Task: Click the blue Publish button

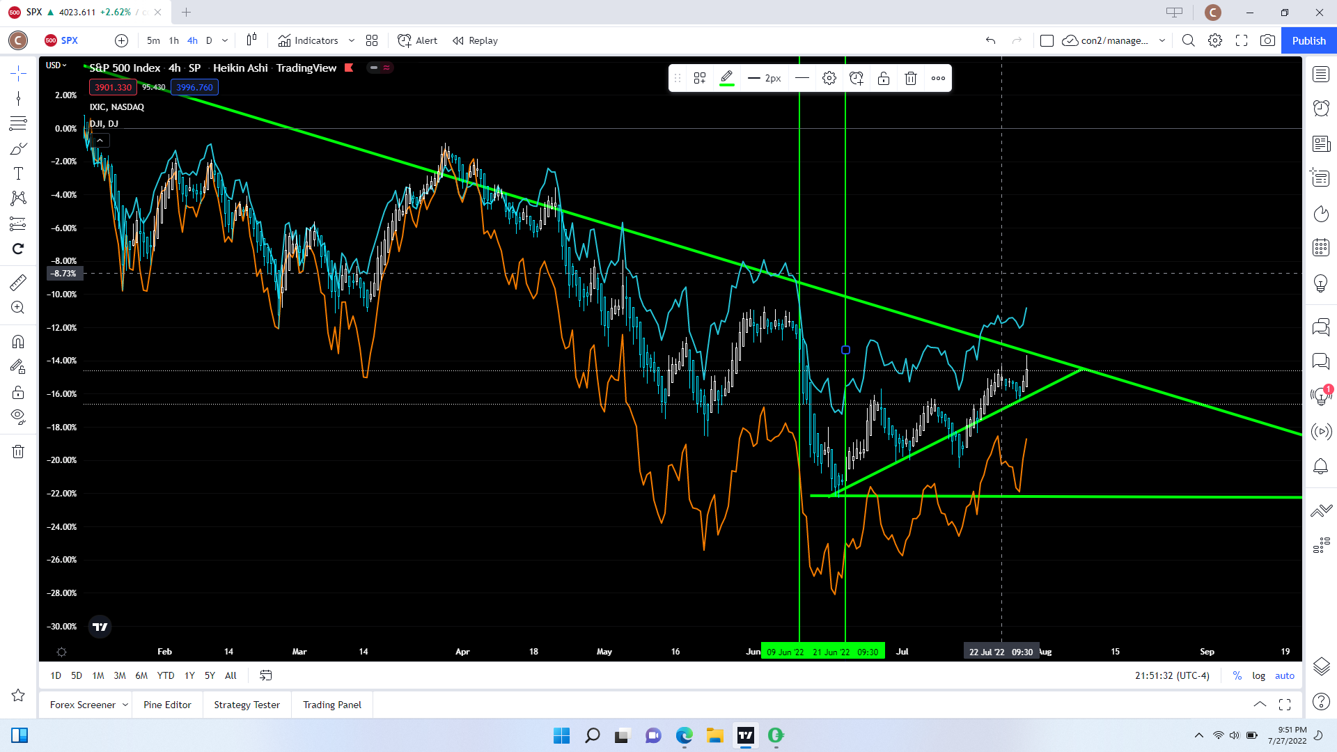Action: pyautogui.click(x=1308, y=40)
